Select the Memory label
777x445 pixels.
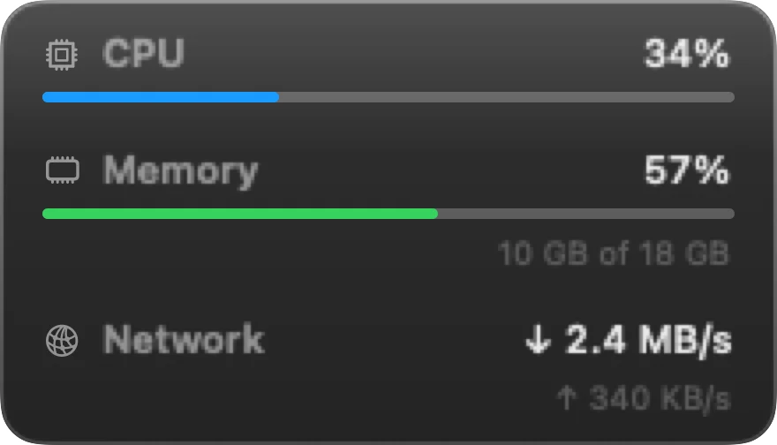180,170
